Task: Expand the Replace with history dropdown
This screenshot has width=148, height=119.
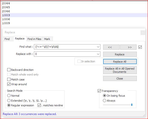Action: (98, 54)
